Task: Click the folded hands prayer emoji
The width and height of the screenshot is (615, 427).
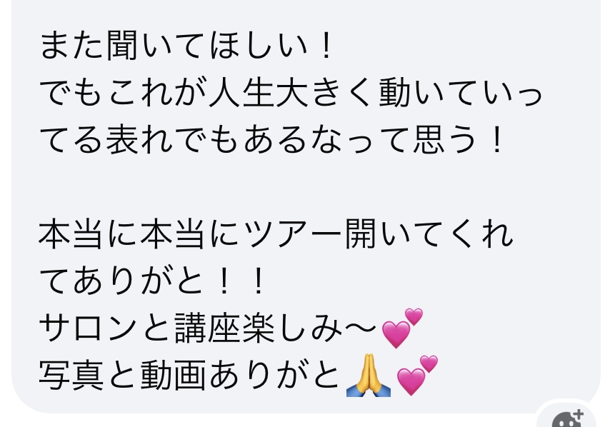Action: click(369, 376)
